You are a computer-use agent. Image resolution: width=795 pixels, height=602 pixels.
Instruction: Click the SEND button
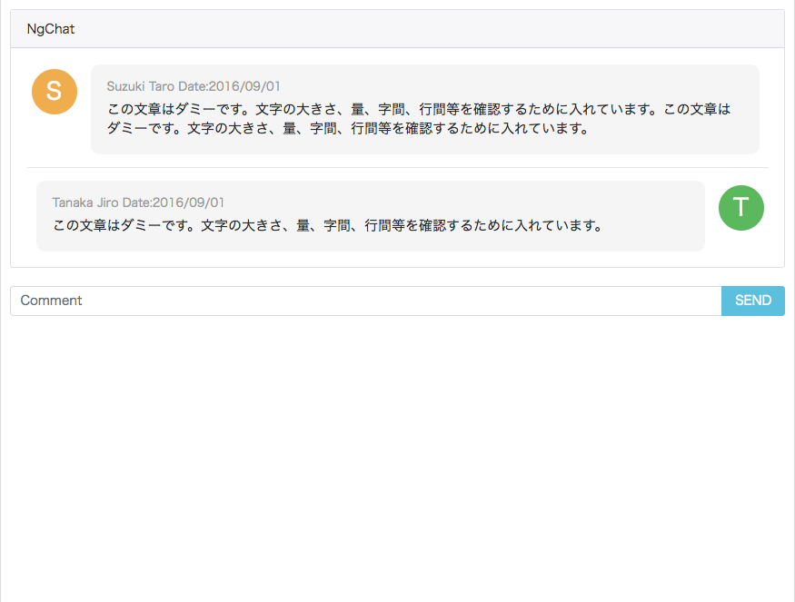753,301
